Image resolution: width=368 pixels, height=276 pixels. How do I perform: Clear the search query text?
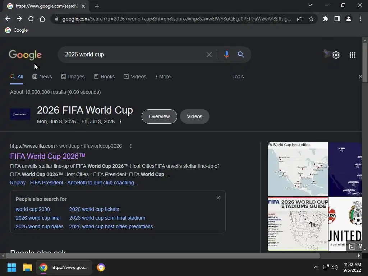tap(209, 55)
